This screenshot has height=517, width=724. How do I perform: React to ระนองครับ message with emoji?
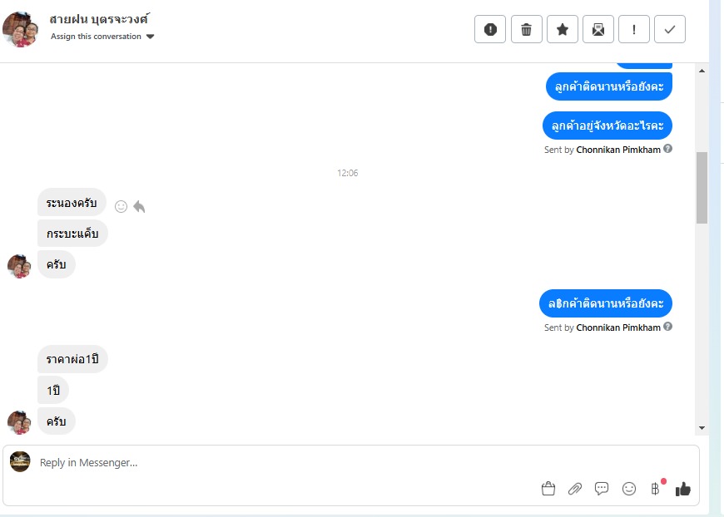point(121,207)
